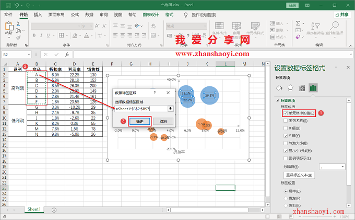Viewport: 355px width, 220px height.
Task: Click the Sort and Filter icon
Action: (315, 26)
